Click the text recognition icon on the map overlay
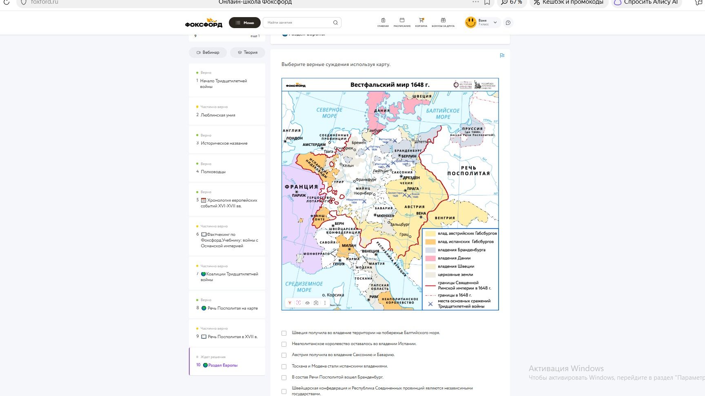 [298, 303]
